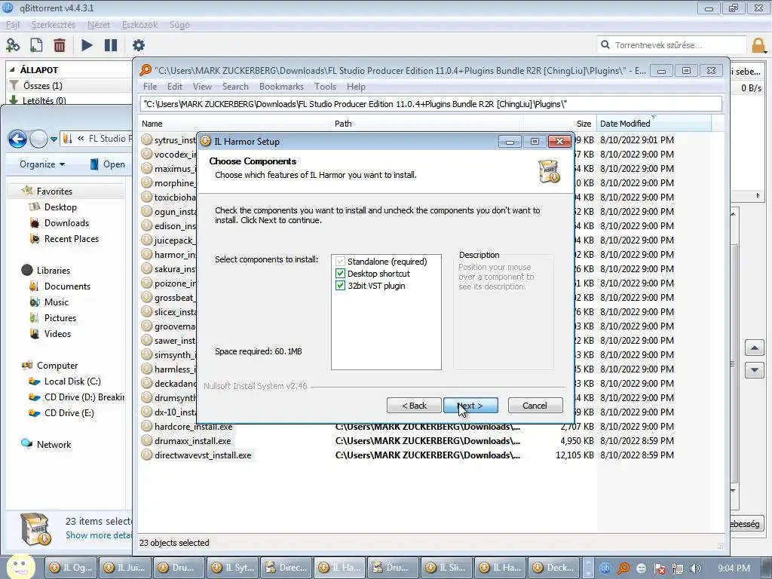Click the Everything search tray icon
This screenshot has height=579, width=772.
point(623,568)
